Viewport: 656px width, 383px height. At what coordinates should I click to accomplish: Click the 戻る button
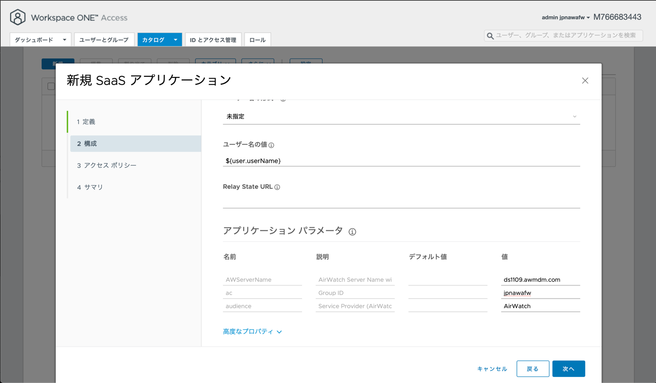pyautogui.click(x=533, y=369)
